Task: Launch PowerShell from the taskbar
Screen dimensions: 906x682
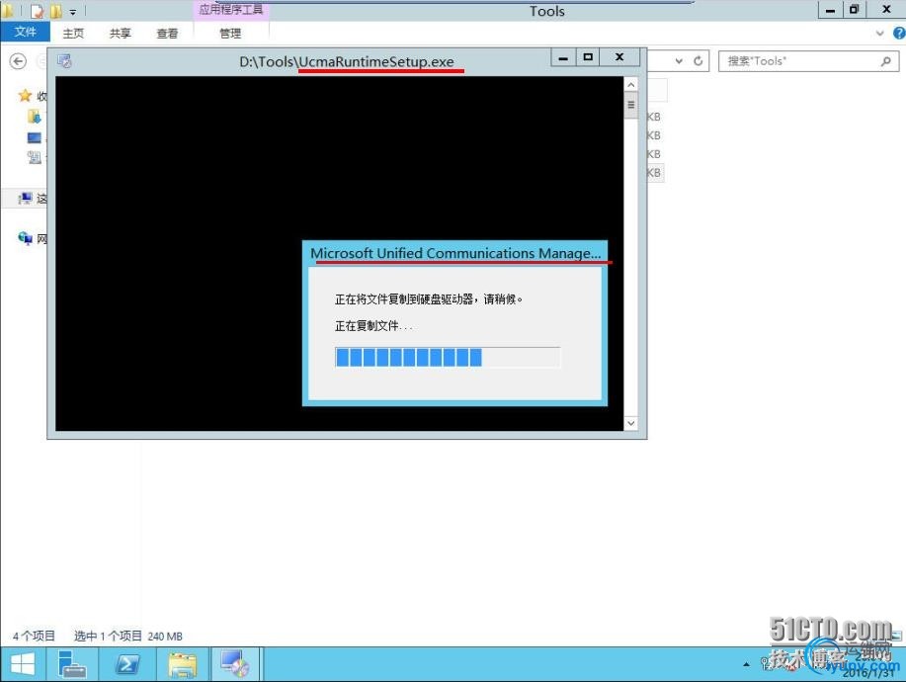Action: pyautogui.click(x=126, y=664)
